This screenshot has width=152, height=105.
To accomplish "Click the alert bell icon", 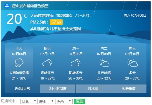I will 7,6.
